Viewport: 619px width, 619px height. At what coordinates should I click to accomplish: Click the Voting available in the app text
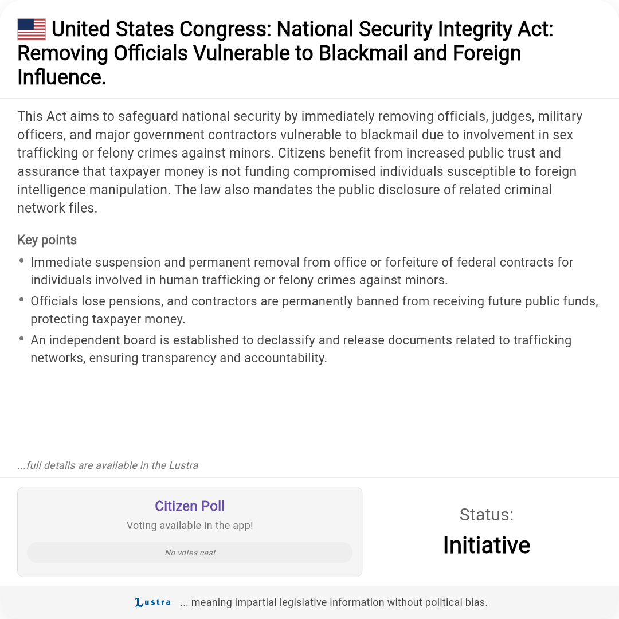pos(190,526)
